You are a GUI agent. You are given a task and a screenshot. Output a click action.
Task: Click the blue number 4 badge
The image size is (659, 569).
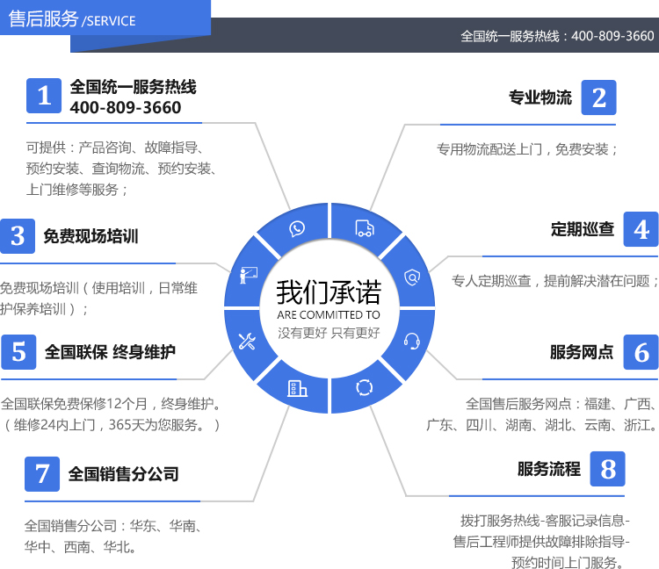click(641, 229)
